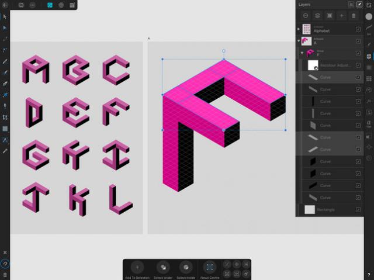Uncheck last Curve layer above Rectangle

pyautogui.click(x=358, y=198)
